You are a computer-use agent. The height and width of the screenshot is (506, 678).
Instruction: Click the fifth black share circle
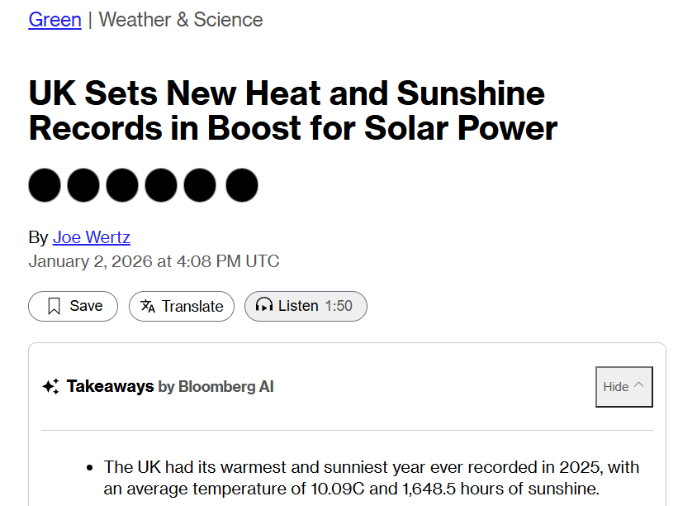(200, 185)
